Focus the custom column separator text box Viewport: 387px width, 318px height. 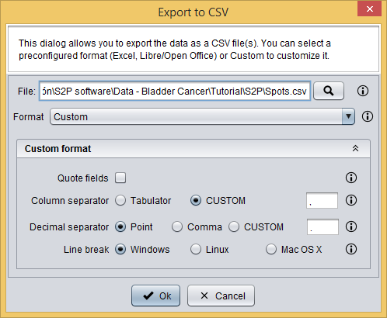[x=322, y=200]
